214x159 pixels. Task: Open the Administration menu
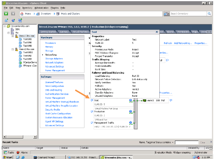[x=41, y=8]
